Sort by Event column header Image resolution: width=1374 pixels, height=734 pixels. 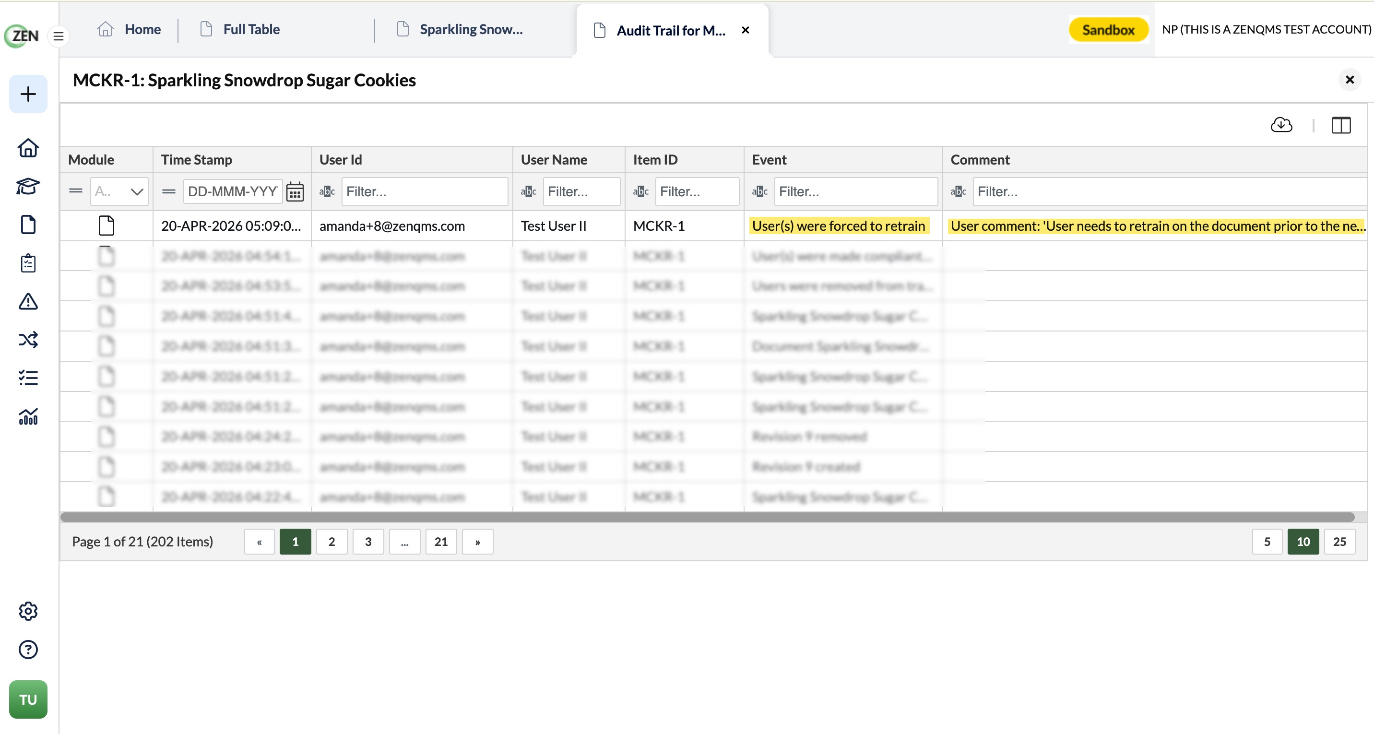coord(843,159)
